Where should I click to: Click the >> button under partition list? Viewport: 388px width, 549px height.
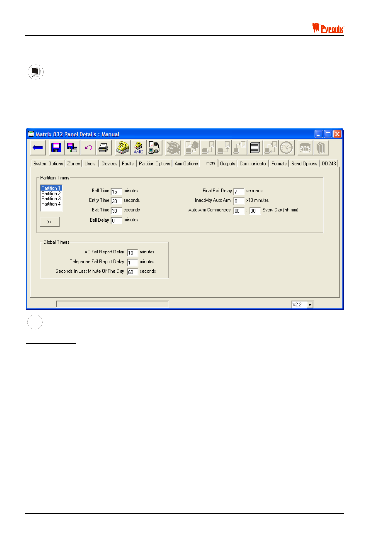(x=50, y=222)
